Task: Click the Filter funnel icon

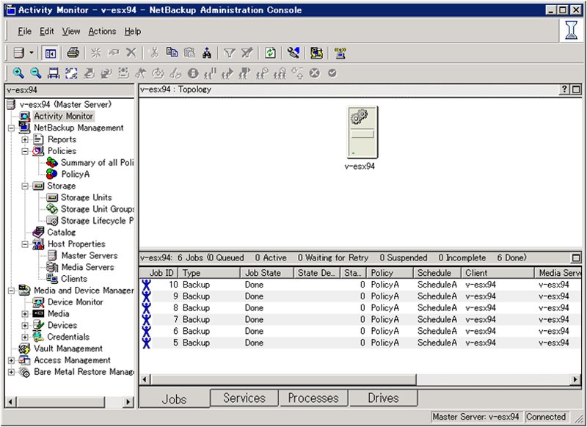Action: [229, 53]
